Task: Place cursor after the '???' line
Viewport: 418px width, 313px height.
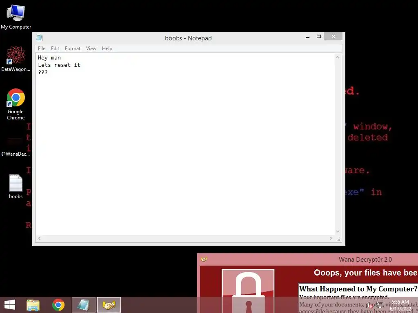Action: 48,72
